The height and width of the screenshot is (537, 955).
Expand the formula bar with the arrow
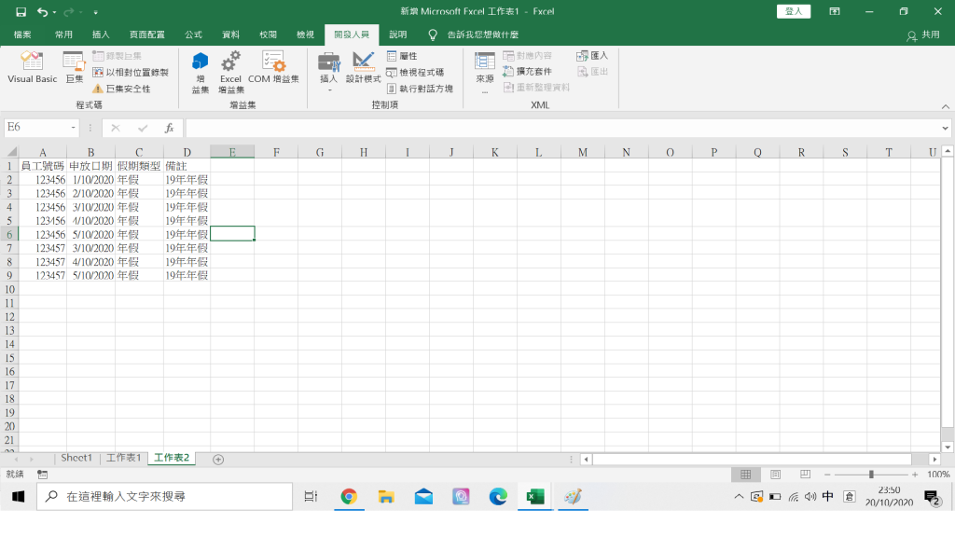pyautogui.click(x=946, y=129)
